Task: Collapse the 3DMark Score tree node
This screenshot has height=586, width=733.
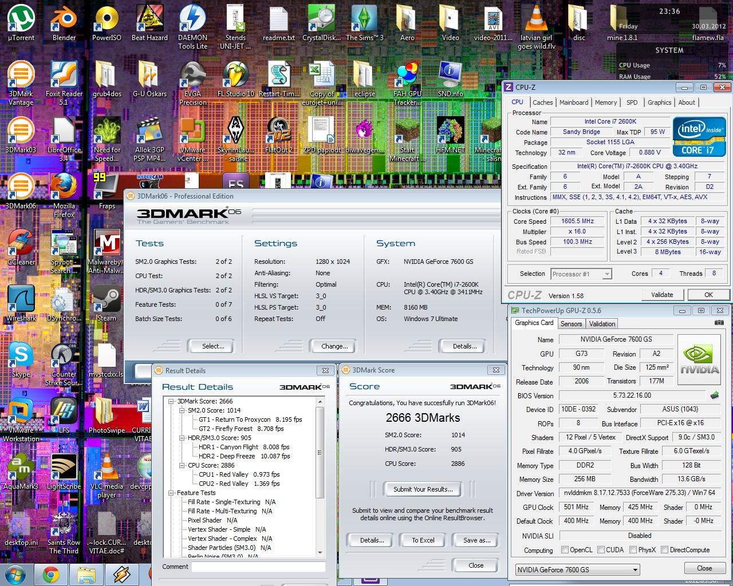Action: pyautogui.click(x=172, y=401)
